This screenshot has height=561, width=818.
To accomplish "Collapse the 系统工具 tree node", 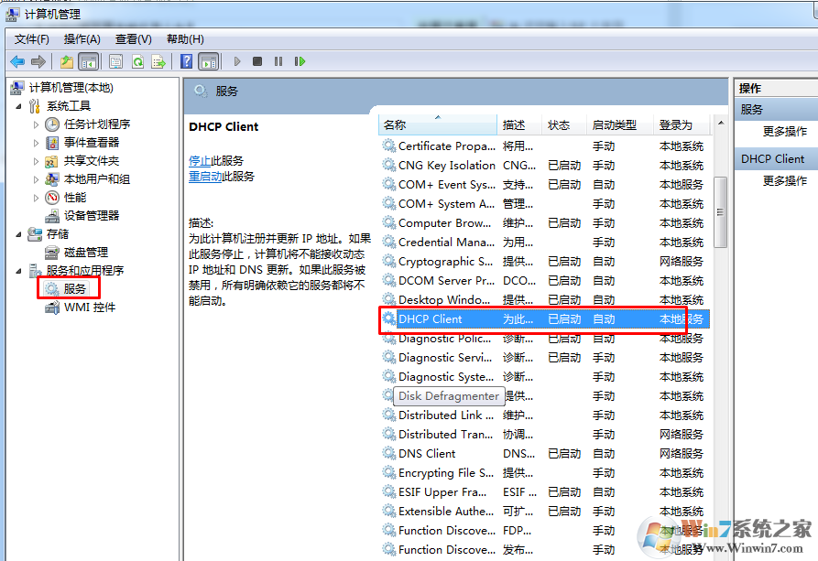I will [20, 106].
